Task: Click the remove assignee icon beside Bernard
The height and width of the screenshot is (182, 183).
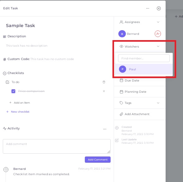Action: (158, 34)
